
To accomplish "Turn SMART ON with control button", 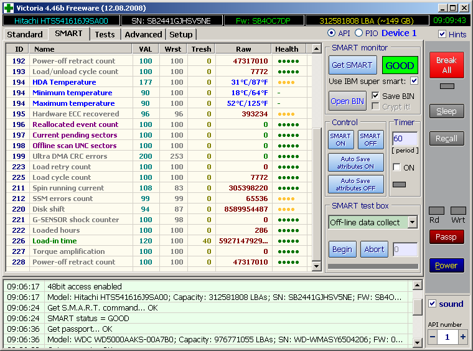I will (x=340, y=139).
